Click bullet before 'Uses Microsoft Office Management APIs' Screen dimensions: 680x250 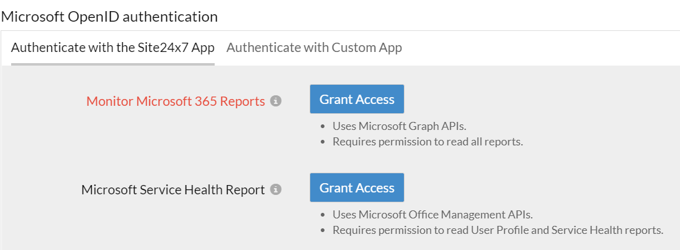click(323, 215)
